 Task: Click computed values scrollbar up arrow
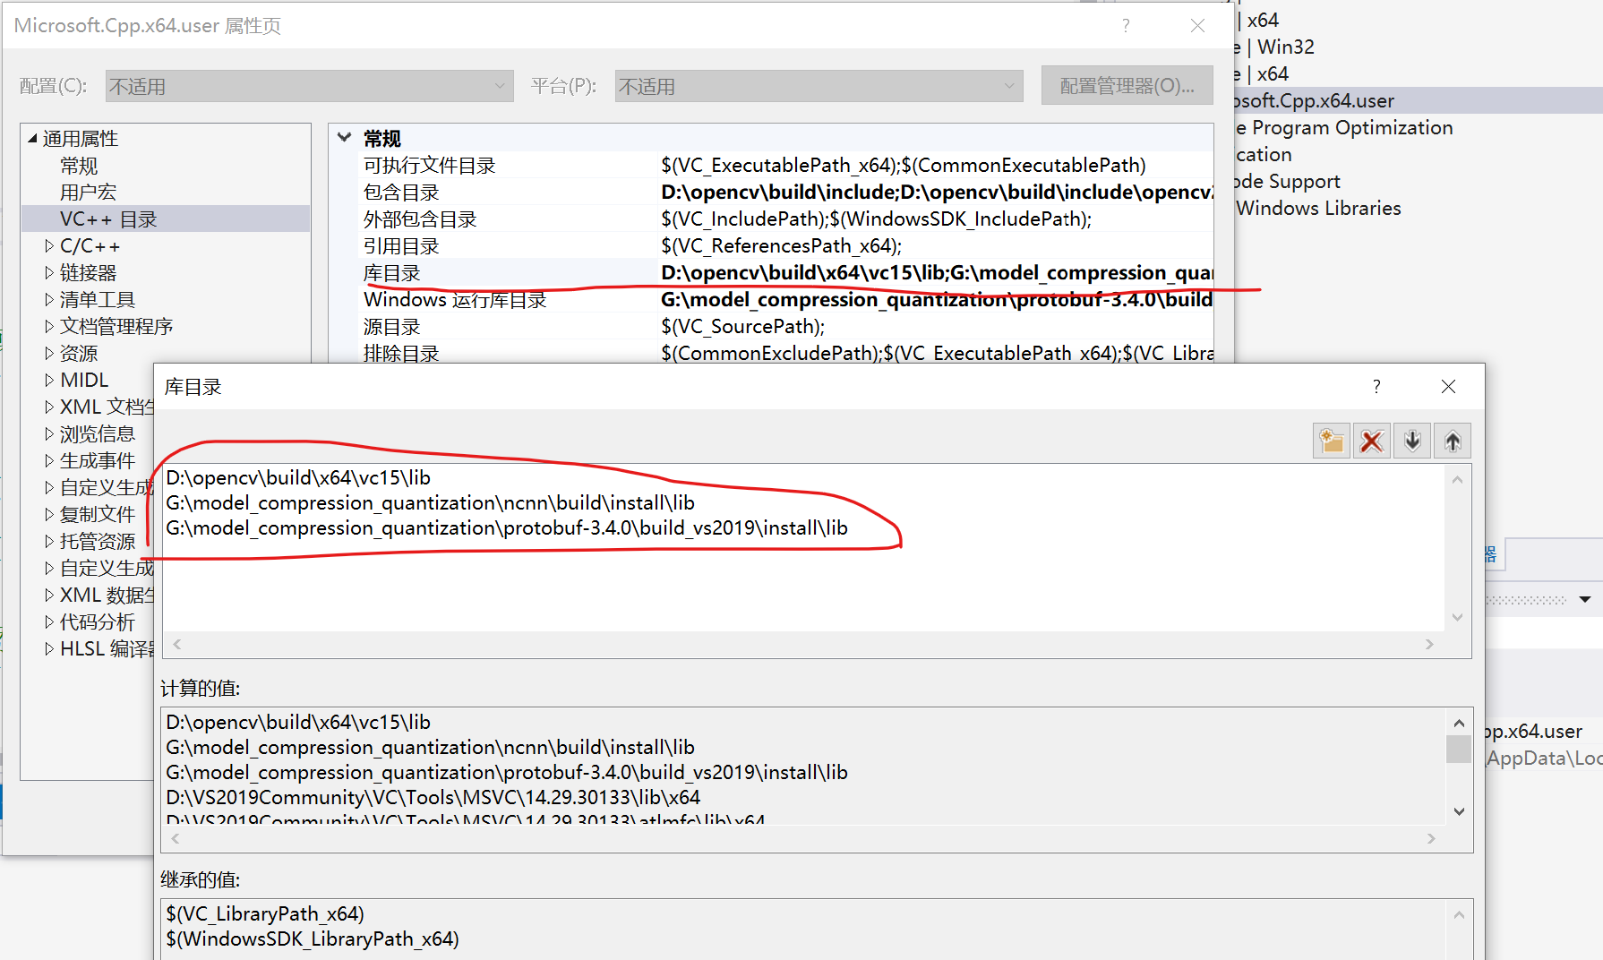[1459, 723]
